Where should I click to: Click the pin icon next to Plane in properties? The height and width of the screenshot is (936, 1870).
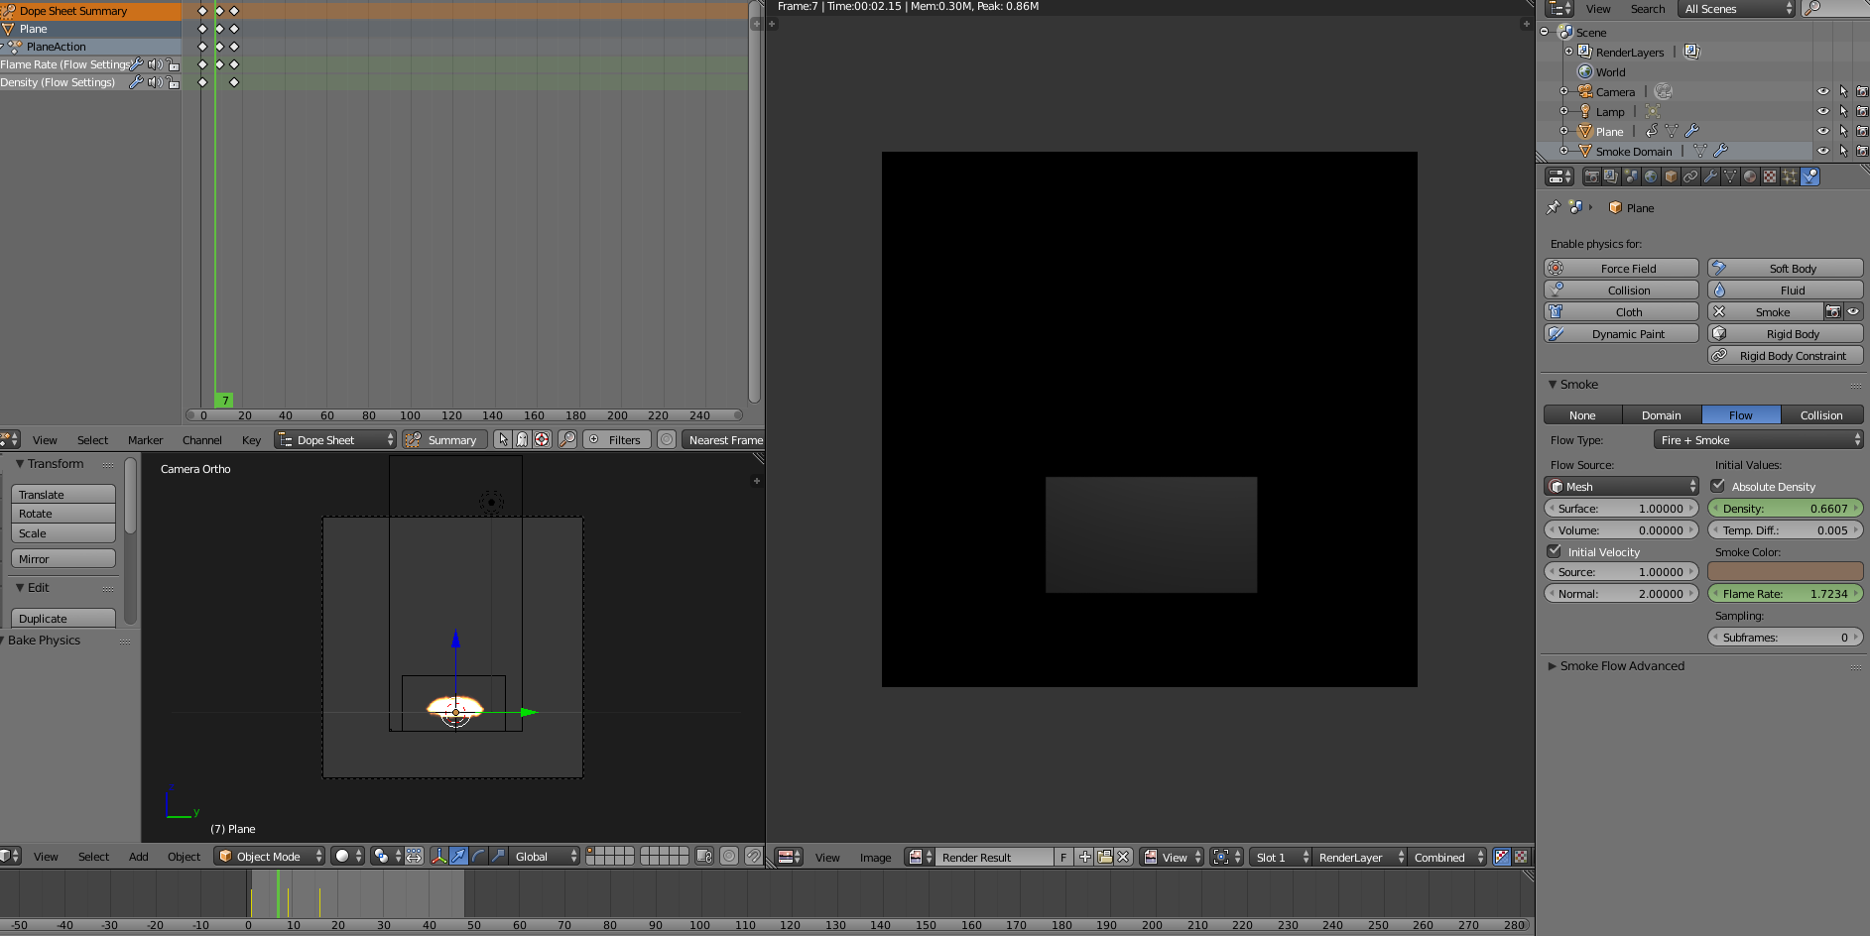click(x=1554, y=207)
